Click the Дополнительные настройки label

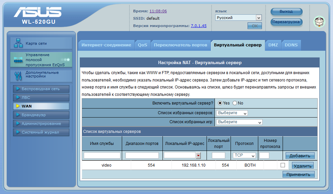point(42,74)
